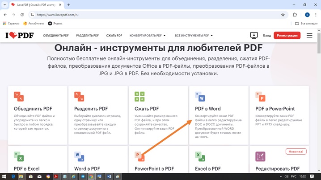Open the Chrome three-dot menu
This screenshot has height=180, width=321.
pos(316,15)
